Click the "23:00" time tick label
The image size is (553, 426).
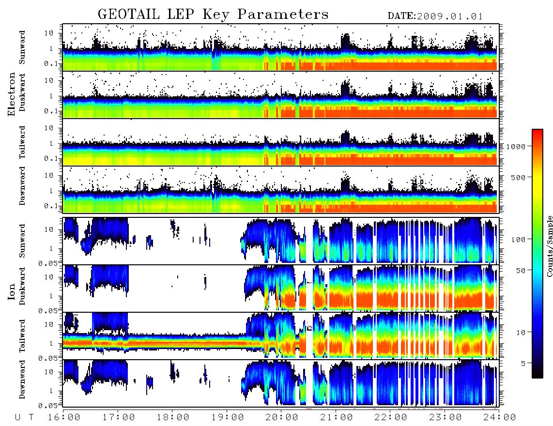pyautogui.click(x=445, y=417)
